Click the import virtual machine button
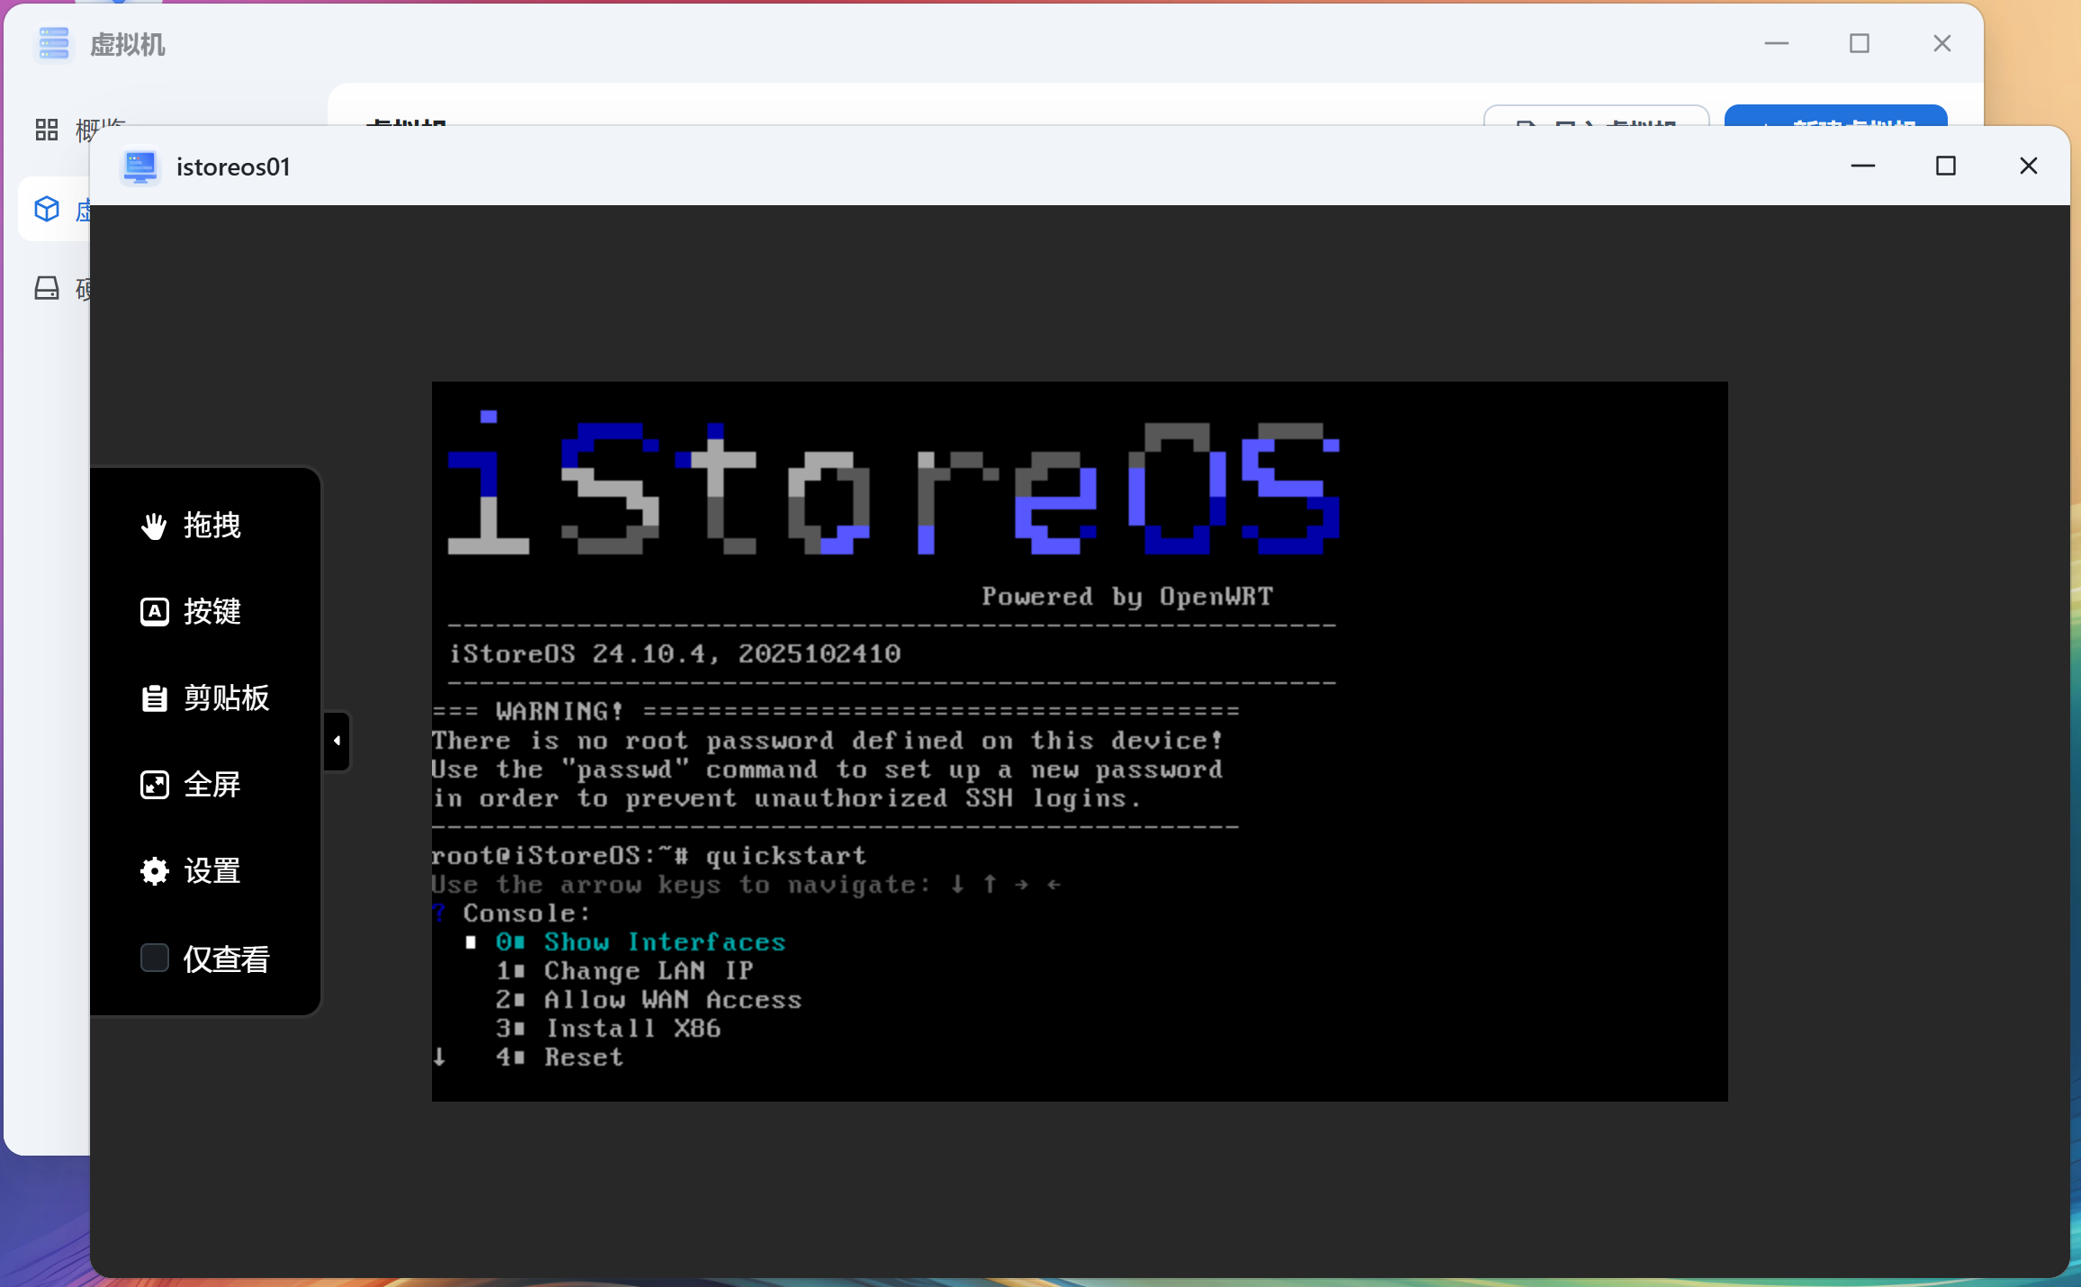 tap(1595, 117)
